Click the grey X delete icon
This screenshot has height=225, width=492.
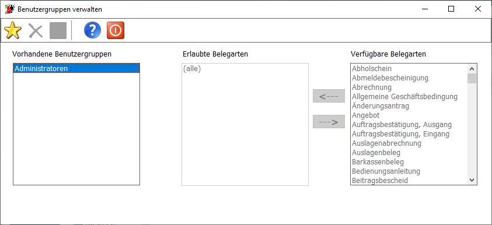tap(36, 31)
